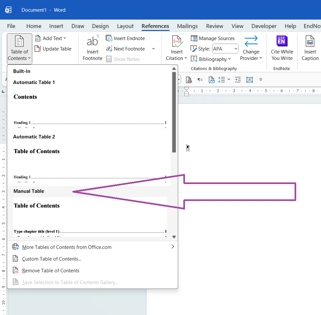Switch to the Help tab
The height and width of the screenshot is (315, 321).
tap(290, 26)
